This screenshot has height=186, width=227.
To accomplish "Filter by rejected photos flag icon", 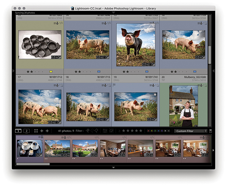I will [x=96, y=131].
